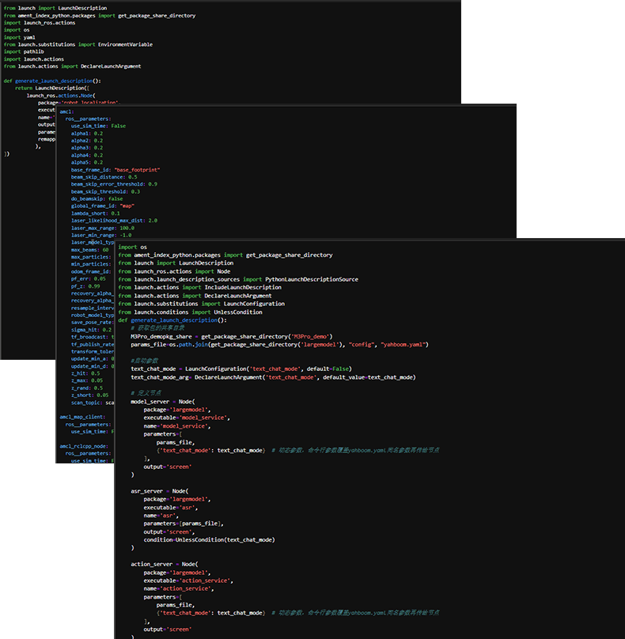
Task: Click 'beam_skip_error_threshold: 0.9' line
Action: pos(114,184)
